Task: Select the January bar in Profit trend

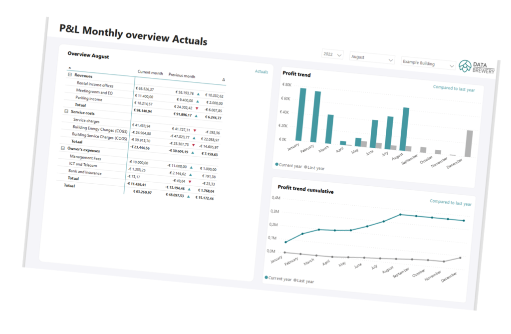Action: tap(301, 115)
